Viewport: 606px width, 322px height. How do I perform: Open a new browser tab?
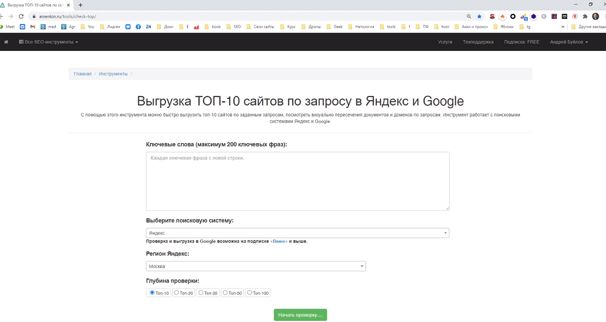click(81, 5)
